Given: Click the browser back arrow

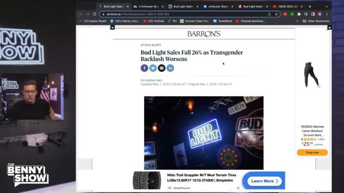Looking at the screenshot, I should pos(81,14).
